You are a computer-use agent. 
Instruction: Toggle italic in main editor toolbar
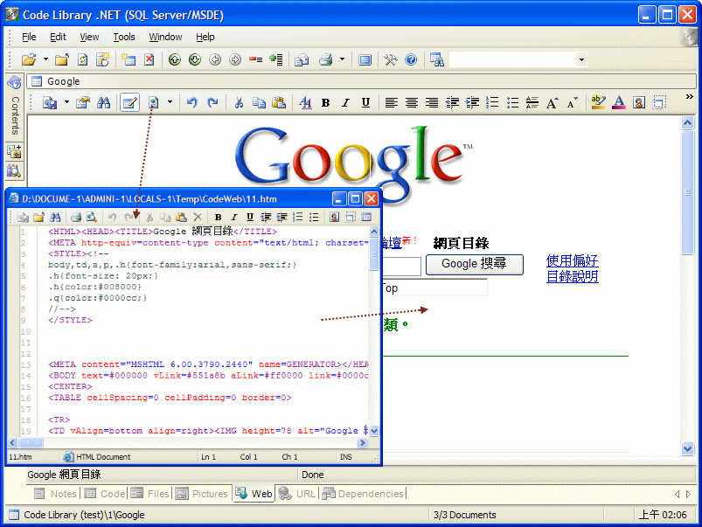[345, 102]
